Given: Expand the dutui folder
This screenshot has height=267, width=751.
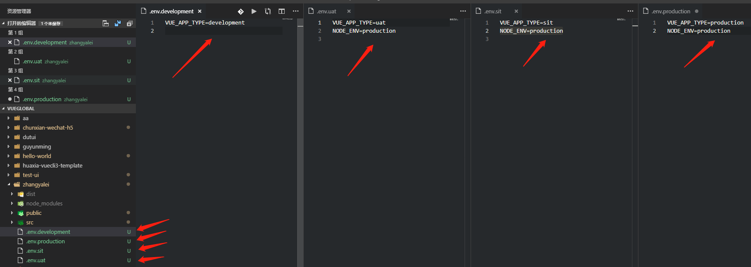Looking at the screenshot, I should click(9, 137).
